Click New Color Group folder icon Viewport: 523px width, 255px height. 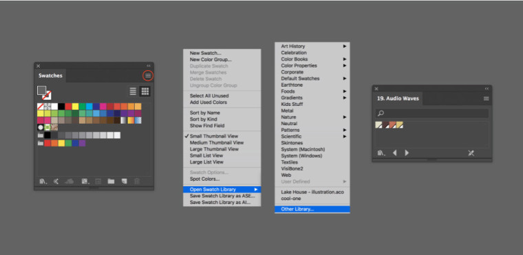[111, 181]
